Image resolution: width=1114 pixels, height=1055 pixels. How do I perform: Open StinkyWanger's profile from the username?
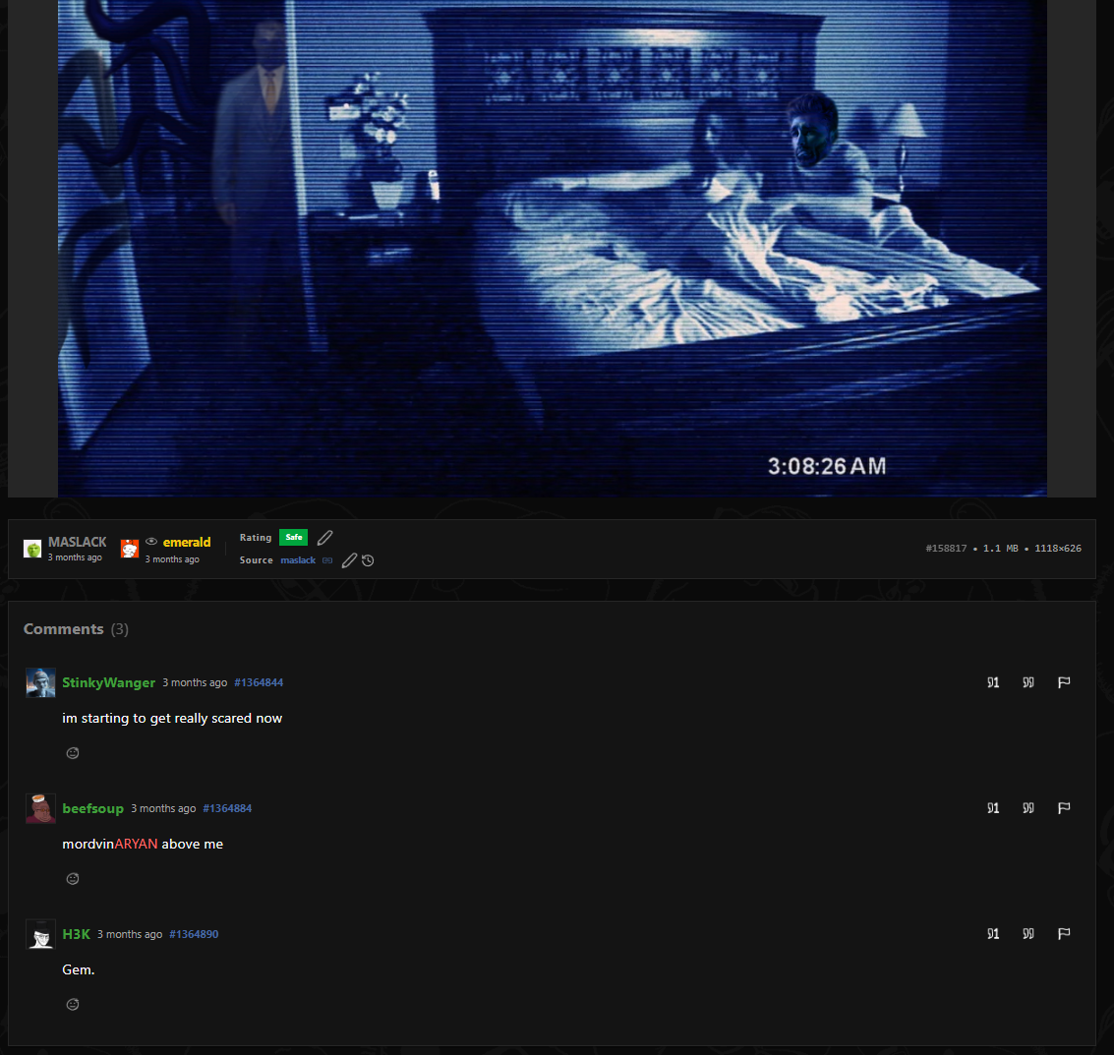click(109, 682)
